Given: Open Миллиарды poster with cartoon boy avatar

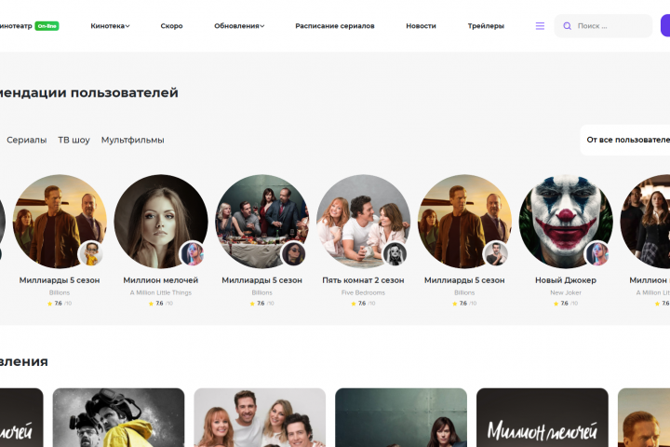Looking at the screenshot, I should click(x=60, y=221).
